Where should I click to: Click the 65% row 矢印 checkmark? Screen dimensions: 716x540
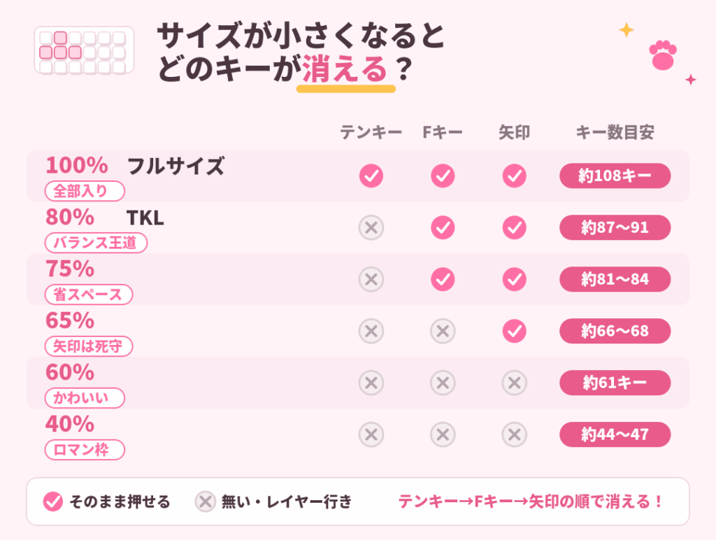click(515, 331)
